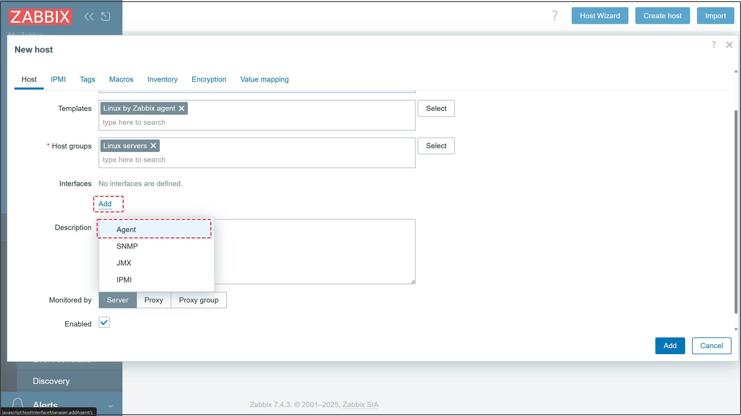Viewport: 741px width, 416px height.
Task: Remove the Linux by Zabbix agent template
Action: pyautogui.click(x=182, y=108)
